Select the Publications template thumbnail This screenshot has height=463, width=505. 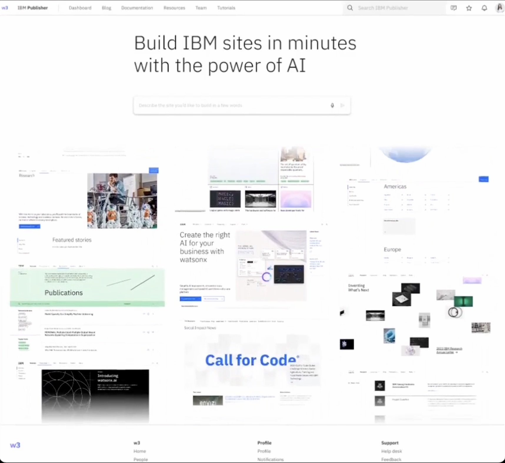click(x=87, y=309)
